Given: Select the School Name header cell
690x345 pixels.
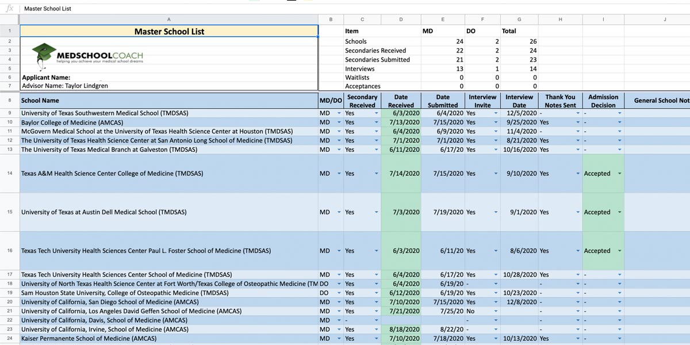Looking at the screenshot, I should click(169, 101).
